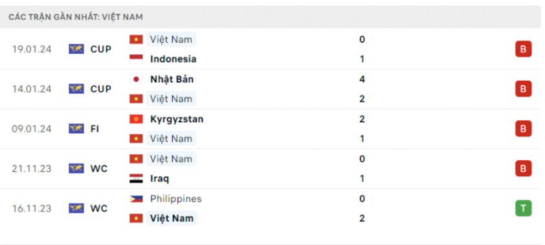Open team link Nhật Bản
The image size is (545, 245).
click(x=172, y=80)
